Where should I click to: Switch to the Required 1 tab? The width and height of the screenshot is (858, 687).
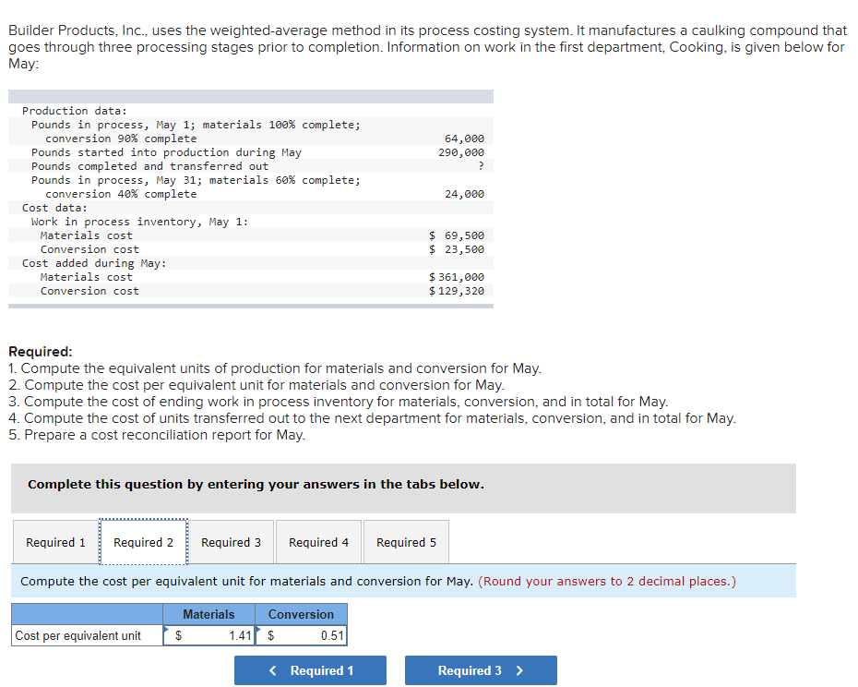click(55, 542)
